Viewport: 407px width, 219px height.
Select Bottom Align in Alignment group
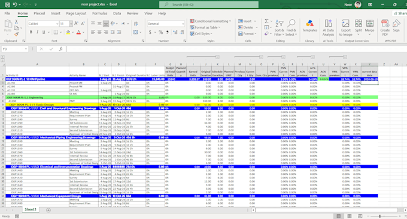[x=106, y=23]
